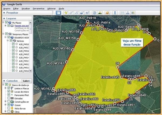The height and width of the screenshot is (115, 162).
Task: Uncheck the AJ0_P4915 placemark checkbox
Action: pyautogui.click(x=13, y=54)
